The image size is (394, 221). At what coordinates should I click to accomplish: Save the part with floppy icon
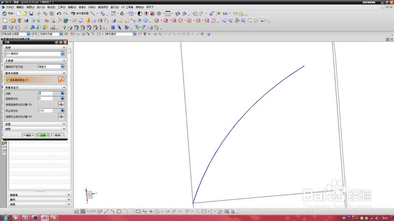click(x=31, y=13)
